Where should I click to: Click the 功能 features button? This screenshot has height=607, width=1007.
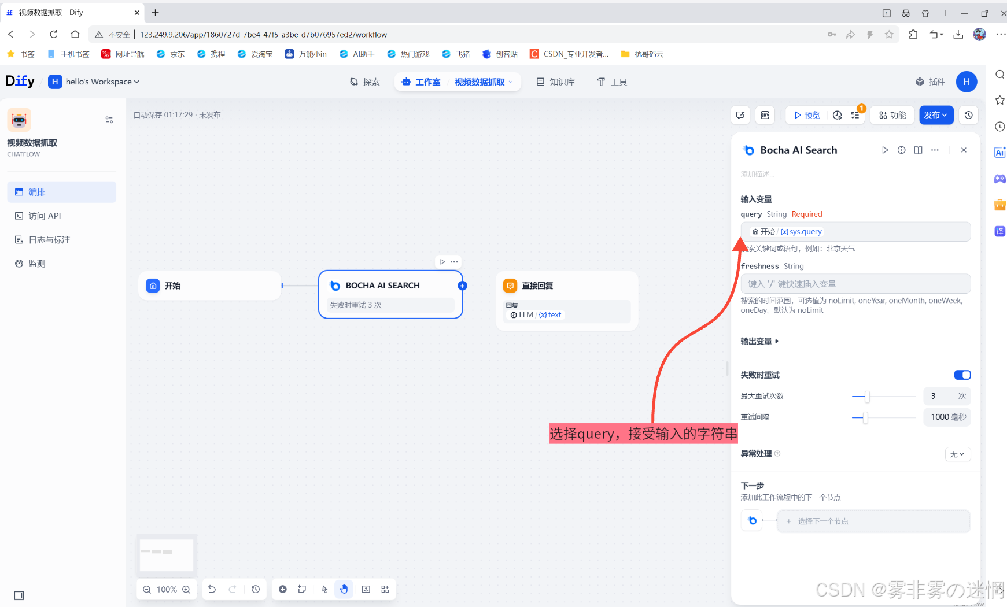tap(892, 115)
